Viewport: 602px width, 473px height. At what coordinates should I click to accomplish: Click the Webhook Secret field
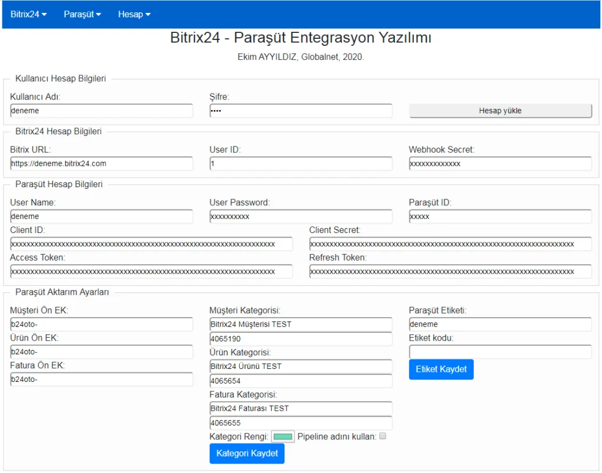500,164
